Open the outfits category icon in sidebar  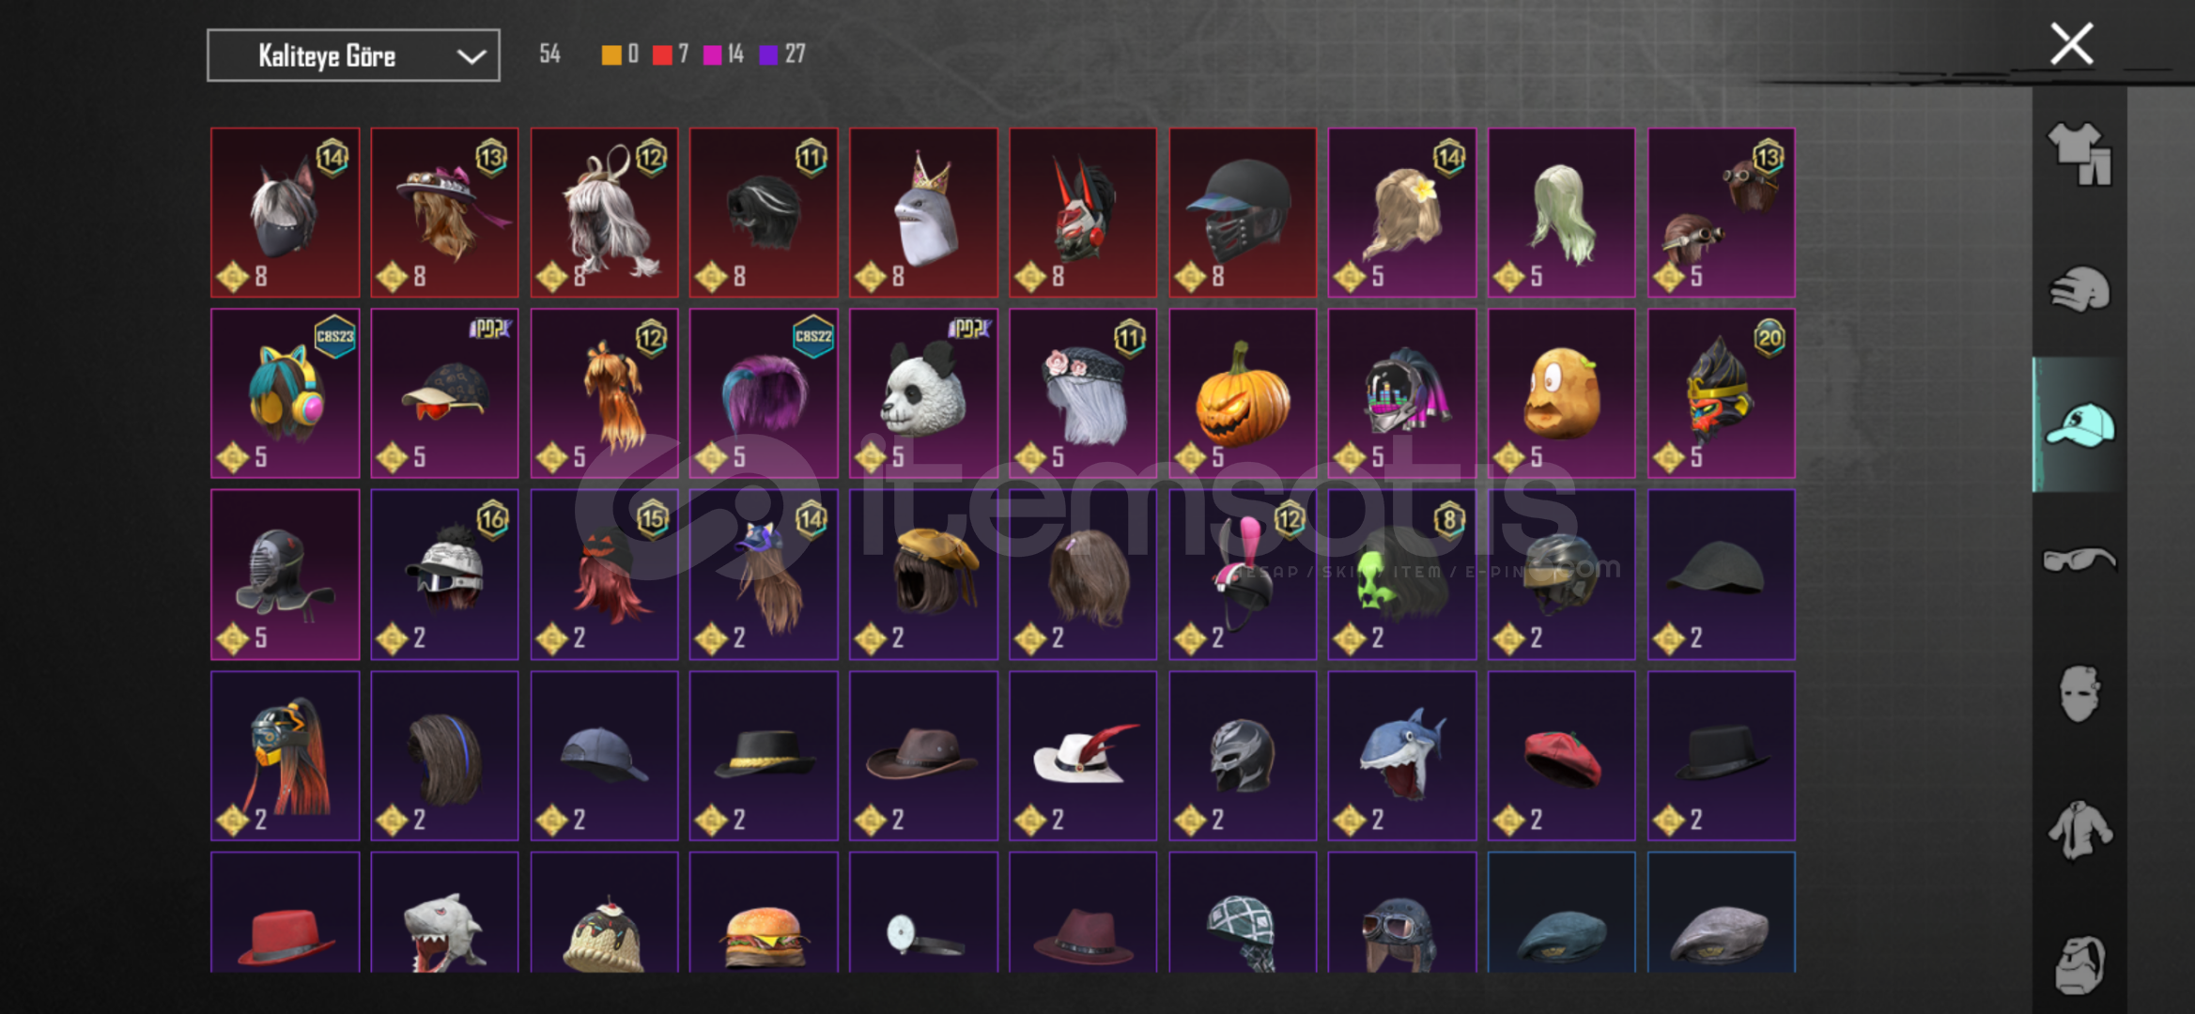coord(2079,154)
